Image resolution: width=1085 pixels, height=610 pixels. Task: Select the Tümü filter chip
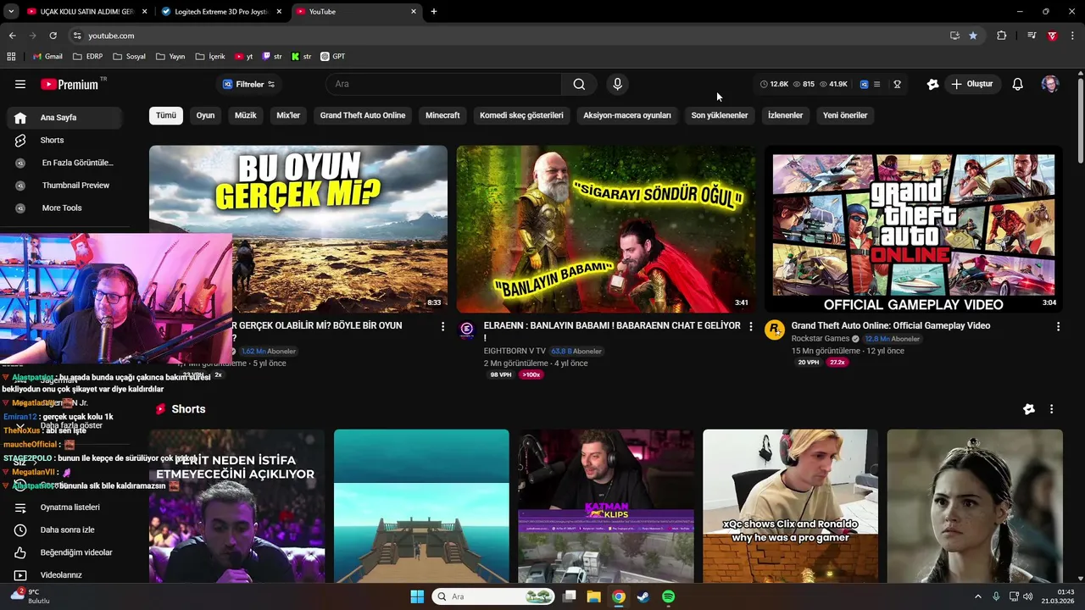point(166,115)
